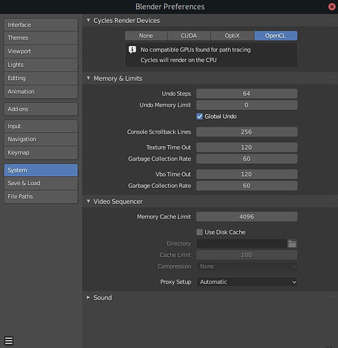The height and width of the screenshot is (348, 338).
Task: Open the Add-ons tab
Action: click(41, 109)
